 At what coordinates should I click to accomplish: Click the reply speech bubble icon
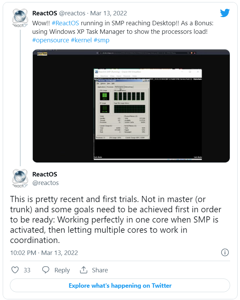pyautogui.click(x=46, y=270)
